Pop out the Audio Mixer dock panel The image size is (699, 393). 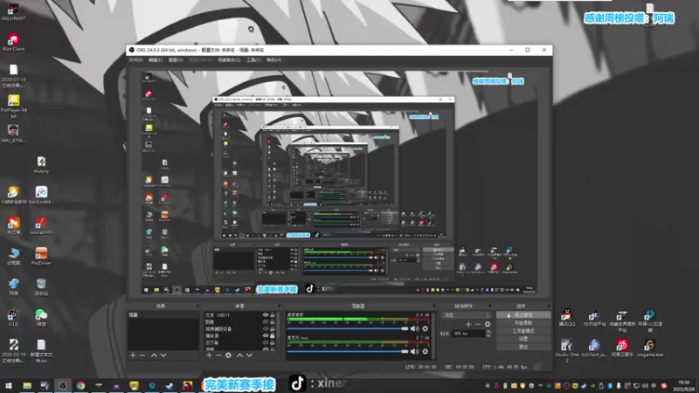(x=433, y=307)
